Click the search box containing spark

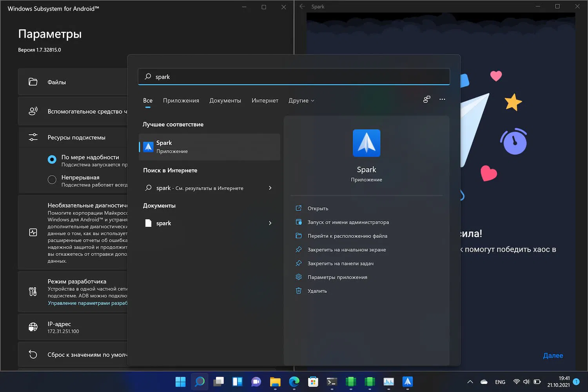(294, 77)
